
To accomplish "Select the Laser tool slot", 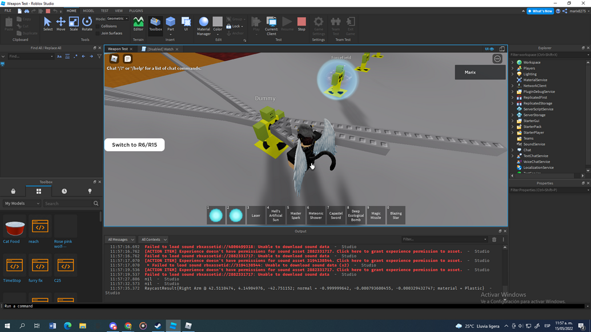I will click(256, 215).
